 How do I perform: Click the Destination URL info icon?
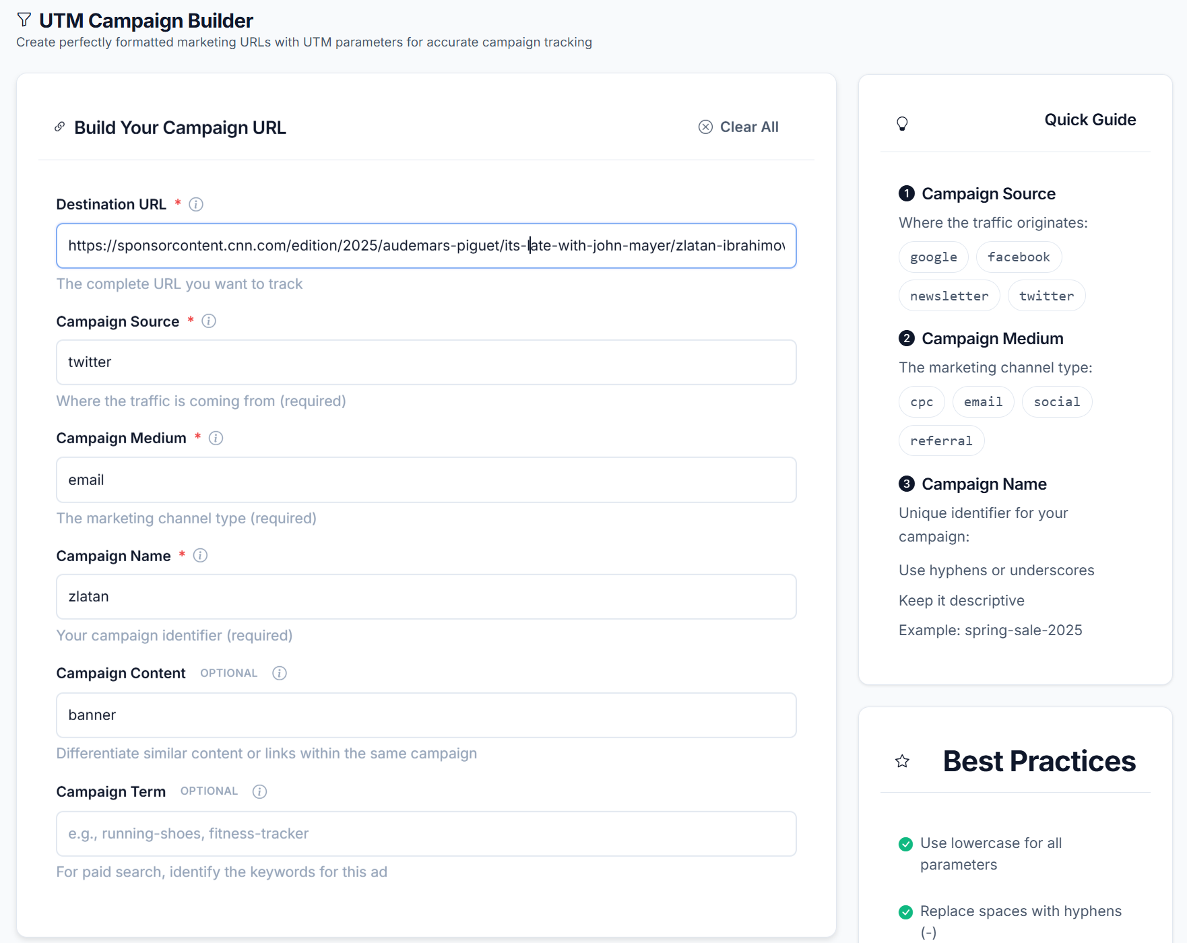click(x=196, y=204)
